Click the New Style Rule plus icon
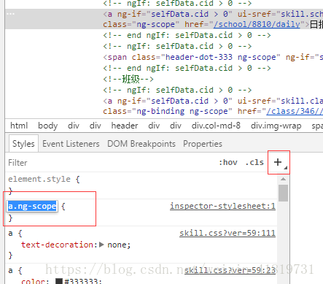The image size is (323, 284). (x=278, y=162)
